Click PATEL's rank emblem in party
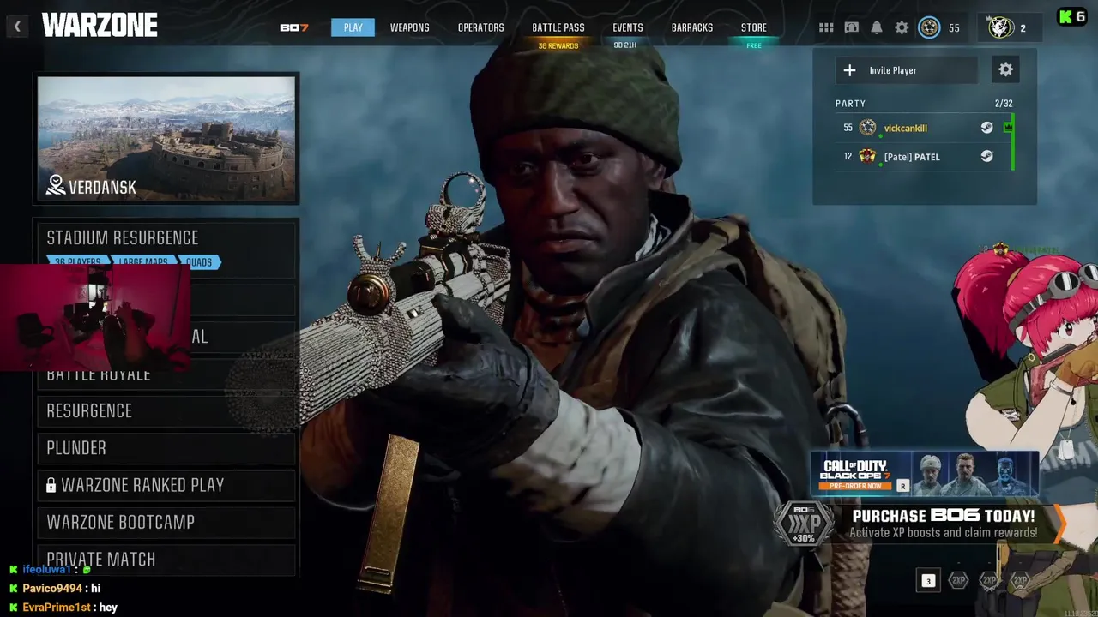The image size is (1098, 617). [x=867, y=156]
